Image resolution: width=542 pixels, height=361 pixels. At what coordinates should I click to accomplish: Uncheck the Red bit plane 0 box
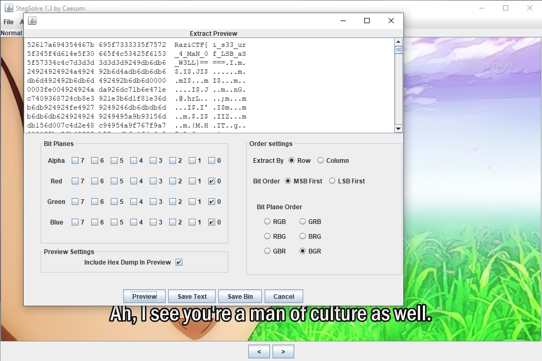tap(211, 181)
